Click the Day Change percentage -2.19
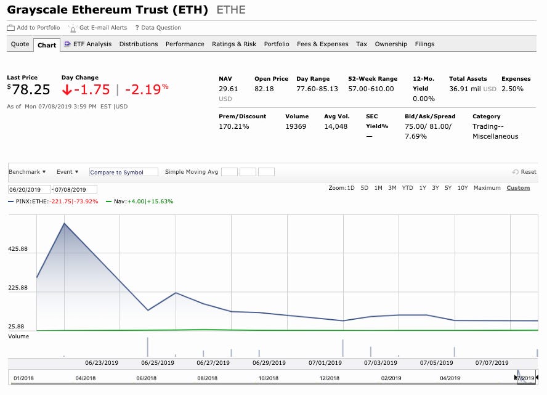Image resolution: width=547 pixels, height=395 pixels. (x=147, y=89)
